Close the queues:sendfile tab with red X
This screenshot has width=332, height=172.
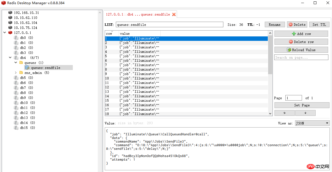pyautogui.click(x=174, y=14)
